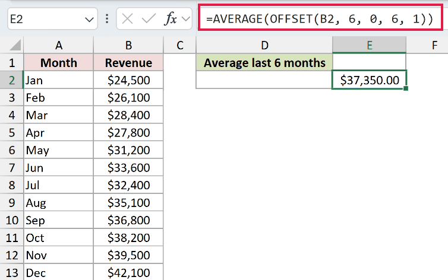The image size is (448, 280).
Task: Select row 6 header
Action: [x=12, y=150]
